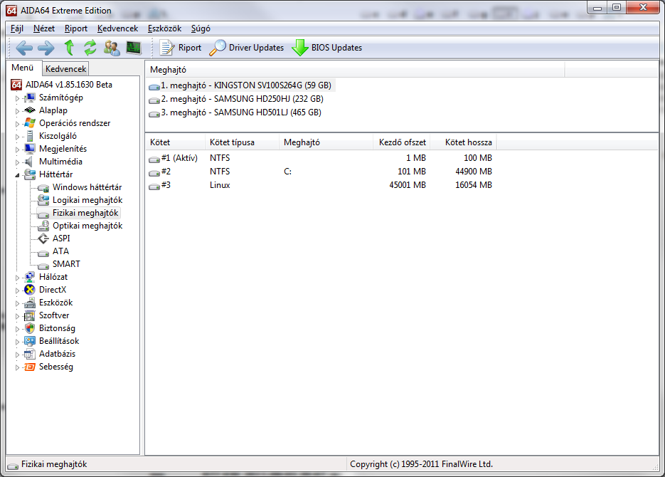
Task: Open Windows háttértár item
Action: pyautogui.click(x=87, y=187)
